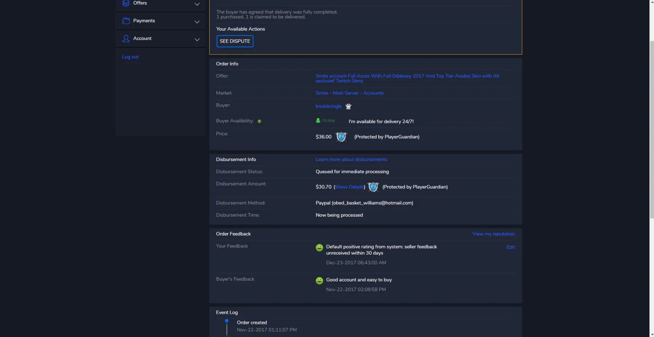Click the crown icon next to knishkringle
Image resolution: width=654 pixels, height=337 pixels.
(348, 106)
